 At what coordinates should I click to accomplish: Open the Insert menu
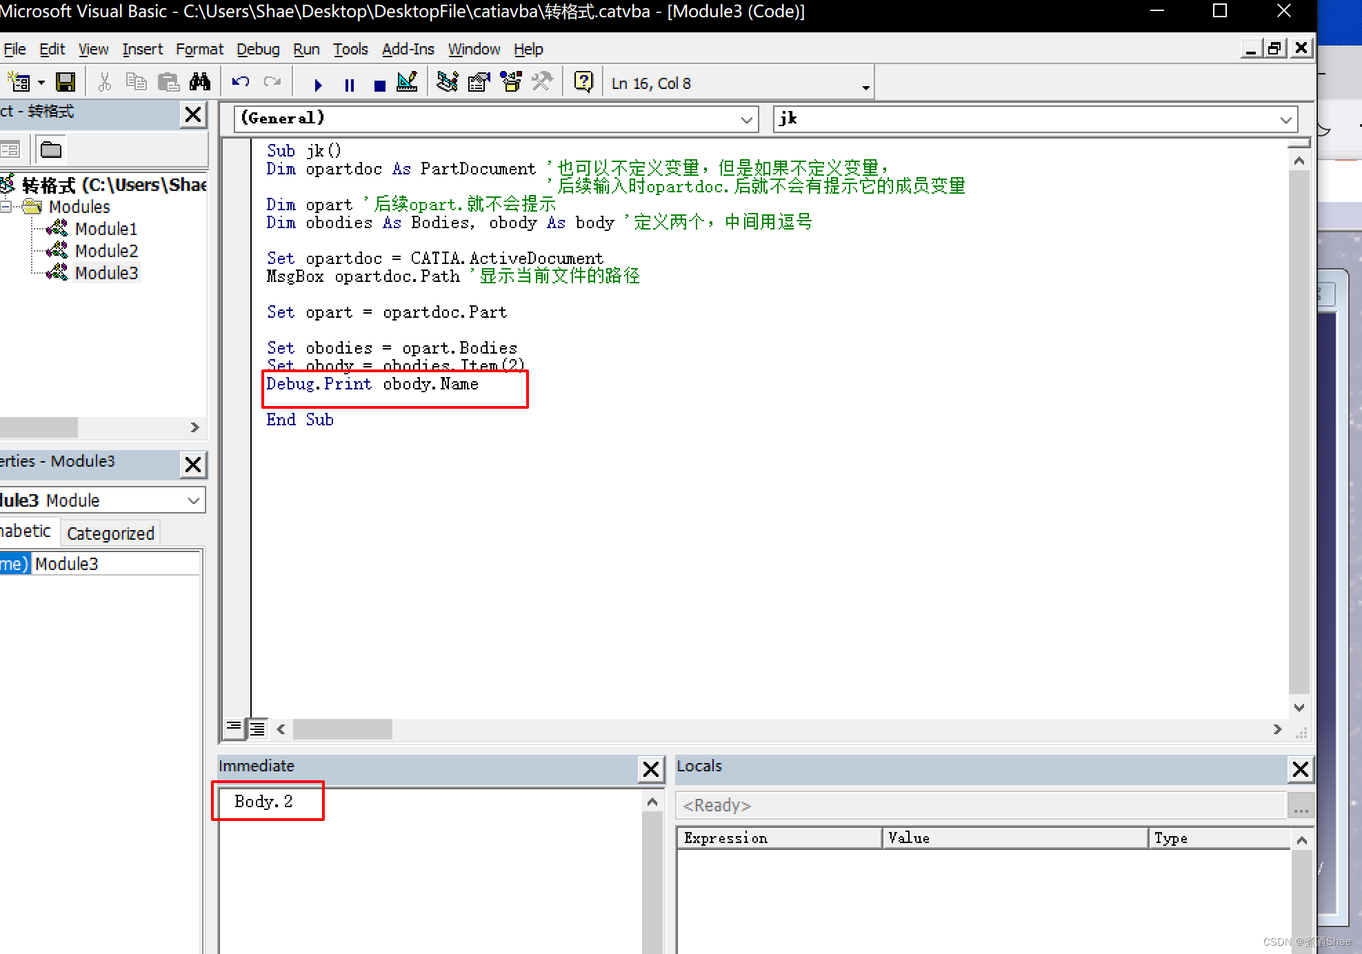[x=142, y=49]
